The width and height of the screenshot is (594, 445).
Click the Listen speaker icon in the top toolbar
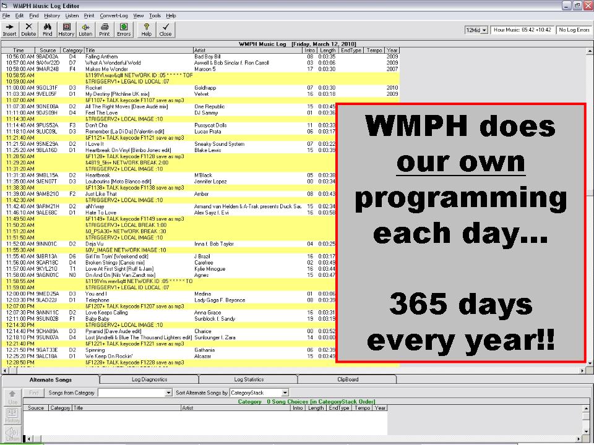pyautogui.click(x=85, y=30)
